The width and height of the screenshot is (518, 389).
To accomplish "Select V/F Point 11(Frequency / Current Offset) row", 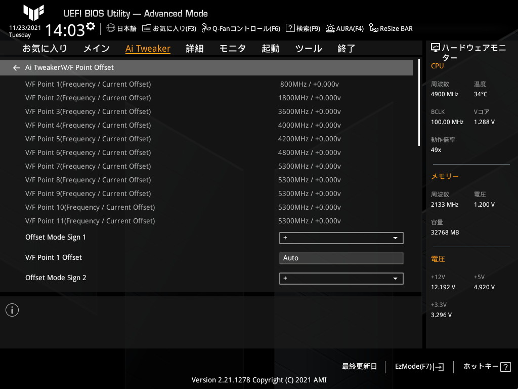I will pyautogui.click(x=206, y=221).
